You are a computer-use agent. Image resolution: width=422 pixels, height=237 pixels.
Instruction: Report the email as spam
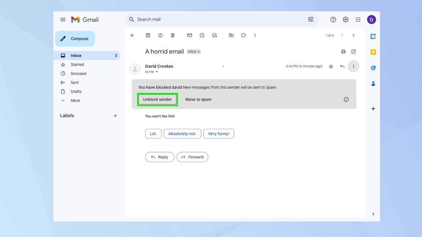pos(160,35)
